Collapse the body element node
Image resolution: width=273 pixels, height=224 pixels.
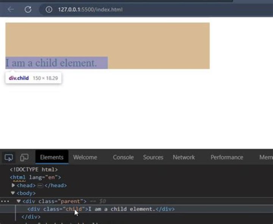(13, 193)
